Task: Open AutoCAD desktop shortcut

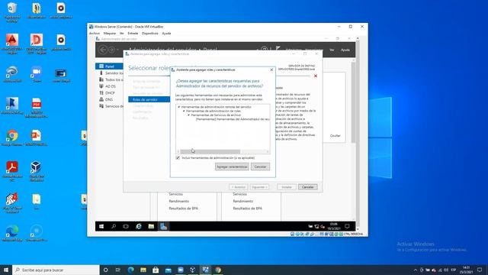Action: tap(12, 44)
